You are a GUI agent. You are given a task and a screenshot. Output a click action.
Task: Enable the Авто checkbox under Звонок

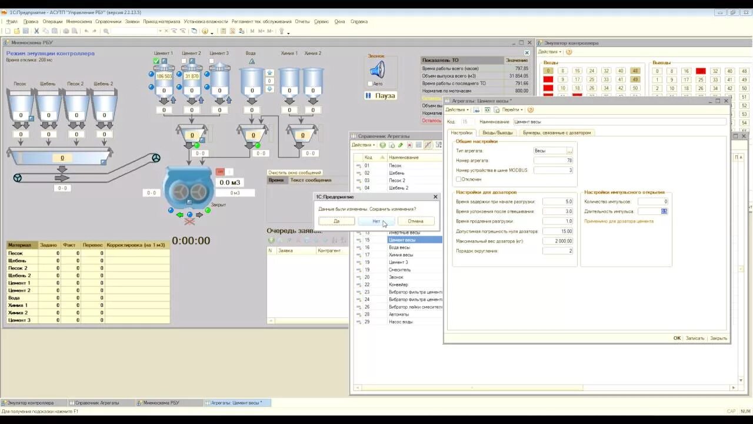369,84
